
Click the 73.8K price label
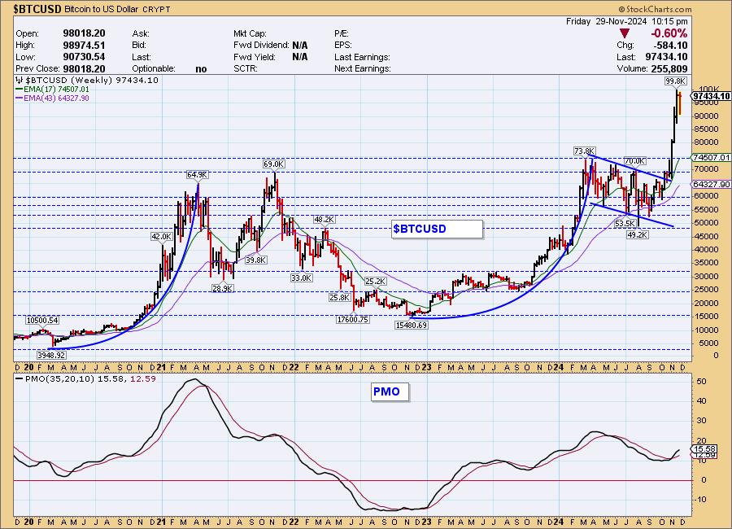click(x=585, y=151)
